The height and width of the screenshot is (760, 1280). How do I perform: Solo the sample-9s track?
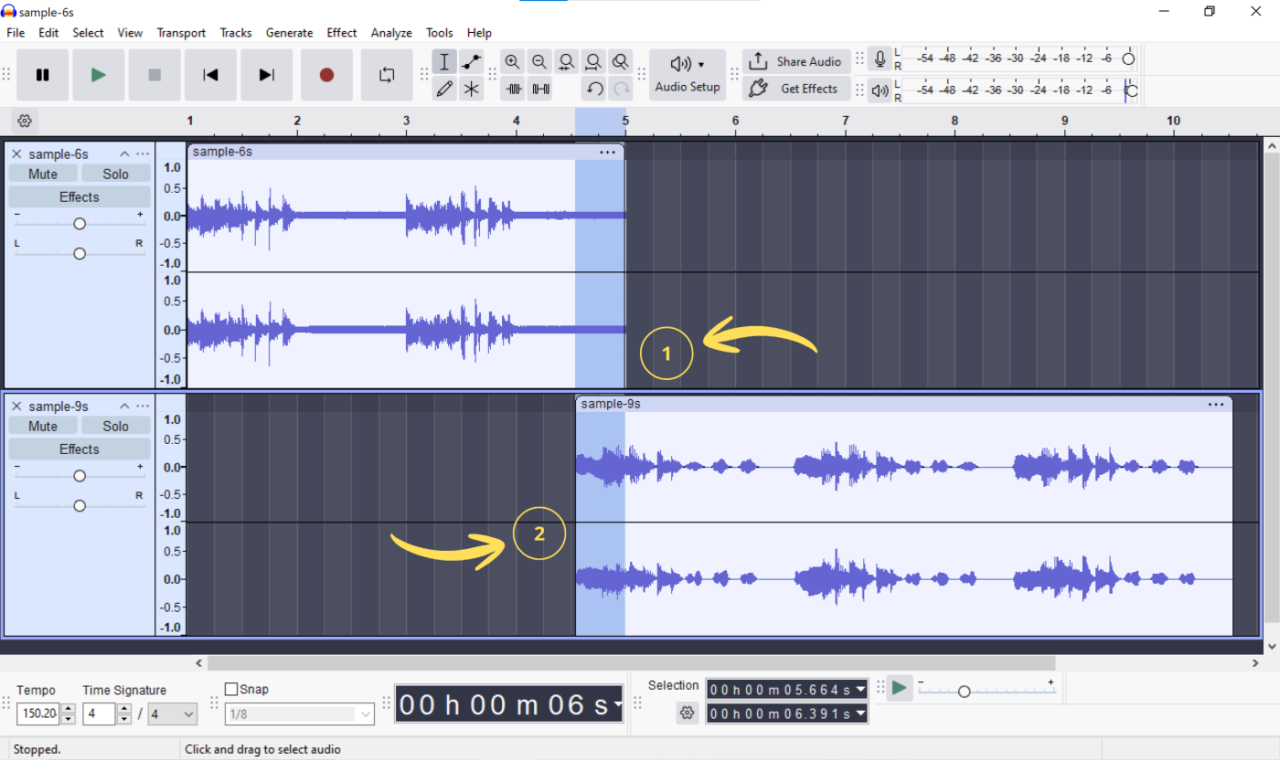116,425
